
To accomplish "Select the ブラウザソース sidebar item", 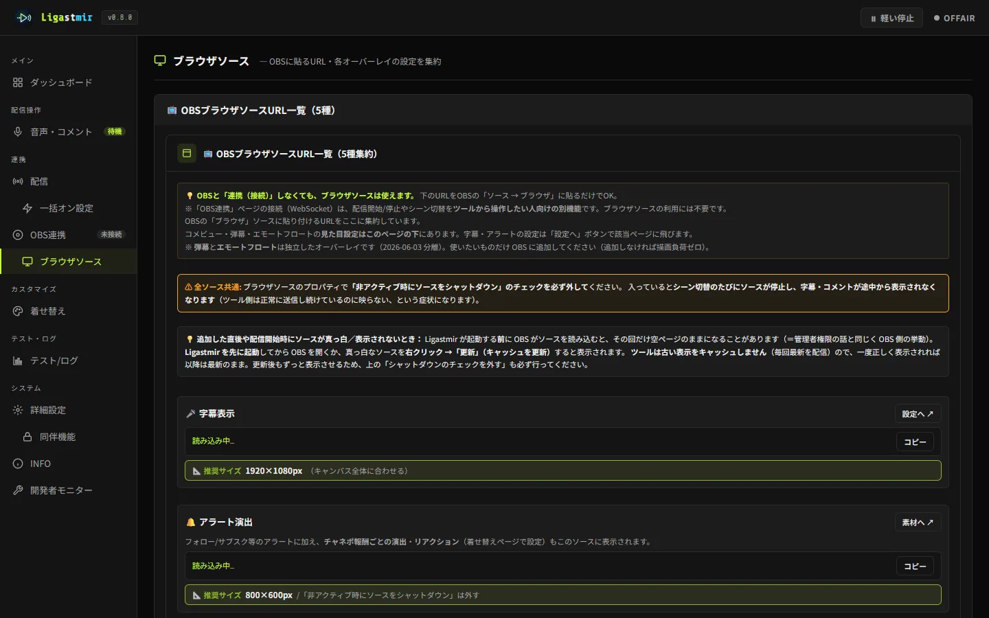I will pyautogui.click(x=69, y=262).
